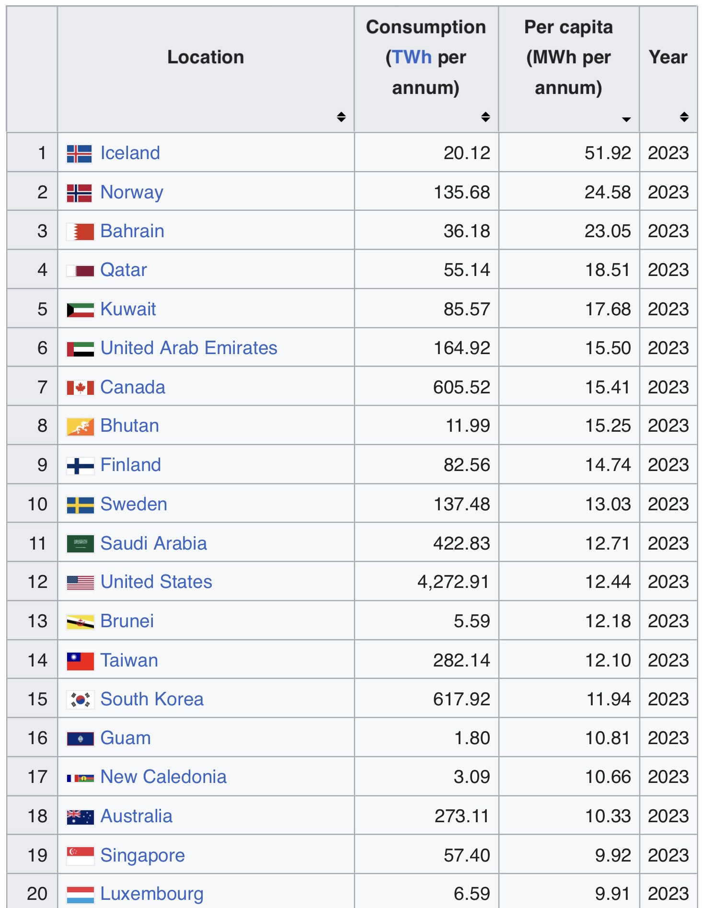Open the United Arab Emirates link
Viewport: 702px width, 908px height.
point(188,348)
